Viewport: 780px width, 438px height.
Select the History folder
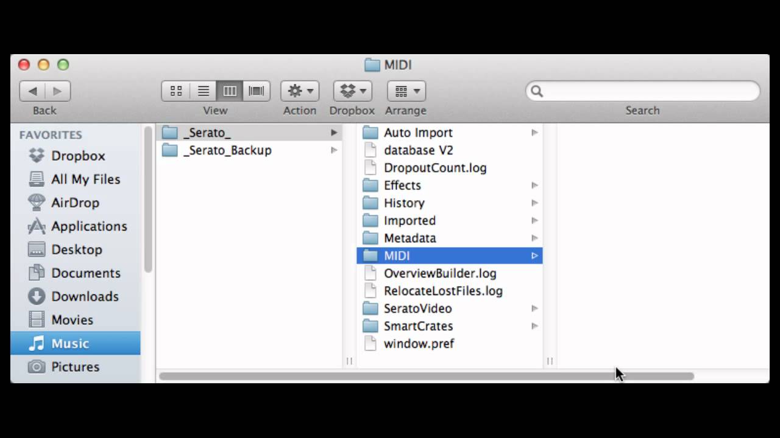449,203
